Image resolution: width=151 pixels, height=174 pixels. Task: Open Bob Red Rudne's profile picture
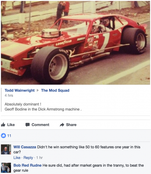click(x=6, y=168)
